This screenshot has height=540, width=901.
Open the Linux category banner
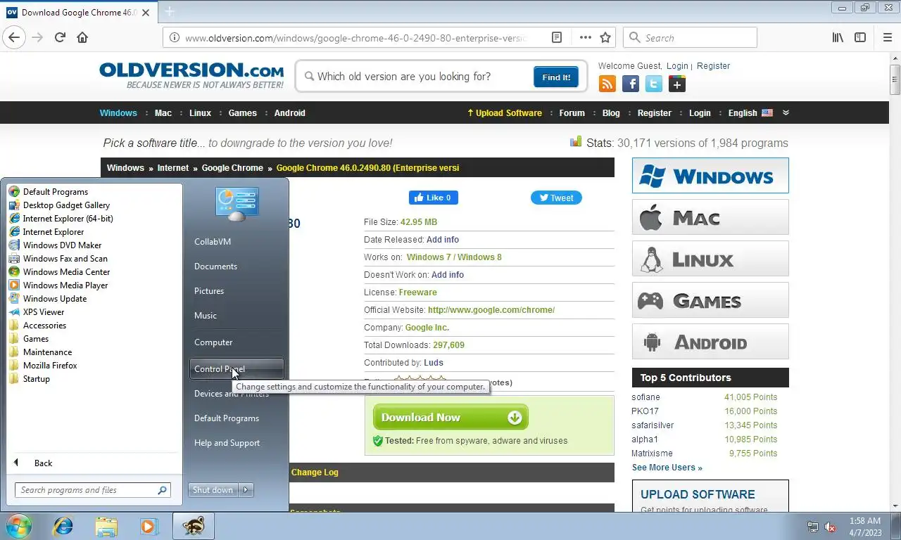[x=710, y=258]
